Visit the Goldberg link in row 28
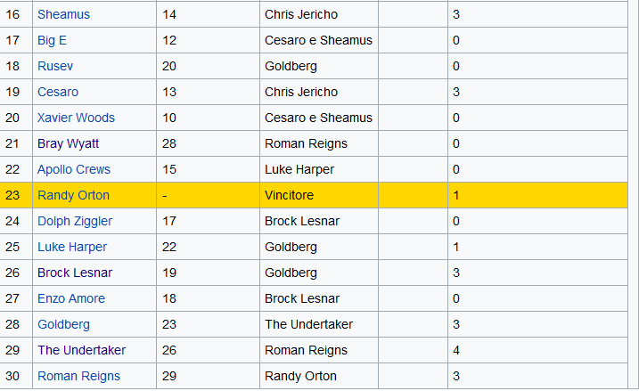The image size is (639, 391). click(63, 324)
